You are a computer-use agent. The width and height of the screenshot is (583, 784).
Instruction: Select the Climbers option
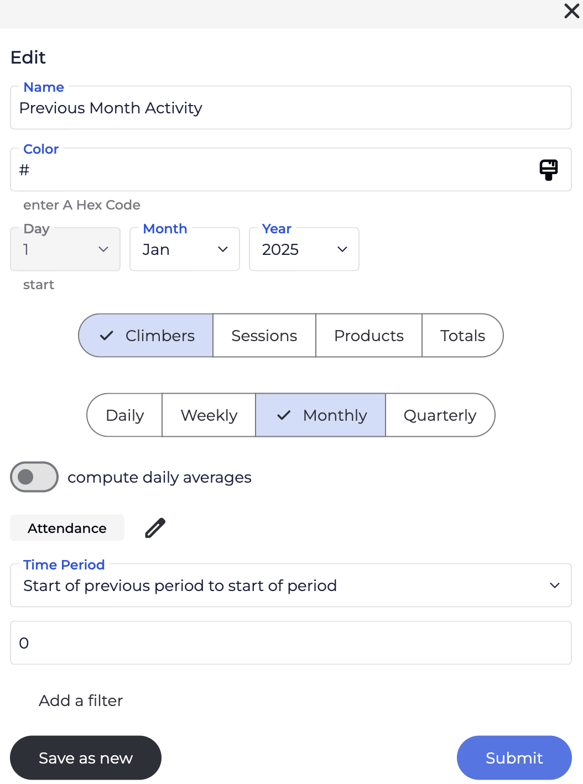[147, 336]
